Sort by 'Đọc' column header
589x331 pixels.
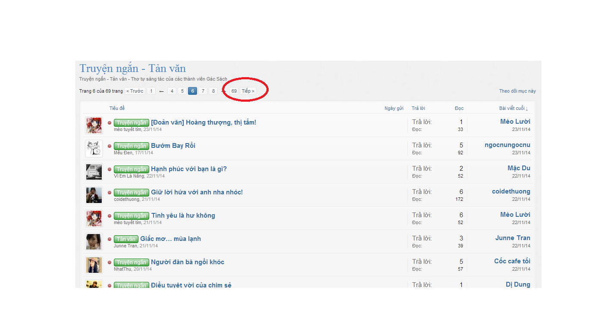459,108
